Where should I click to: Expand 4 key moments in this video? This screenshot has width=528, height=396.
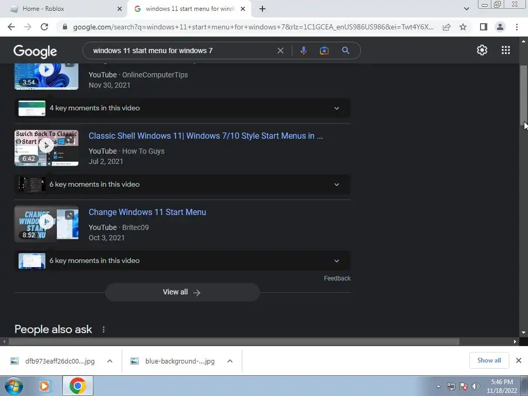click(182, 108)
